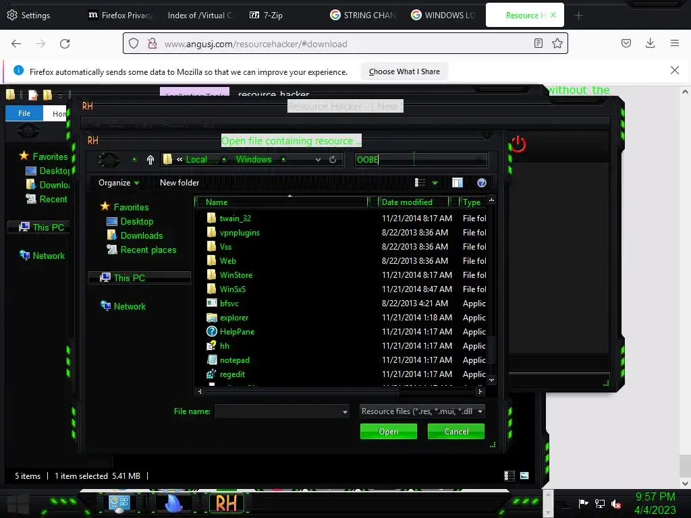Toggle the preview pane icon
Image resolution: width=691 pixels, height=518 pixels.
coord(458,183)
